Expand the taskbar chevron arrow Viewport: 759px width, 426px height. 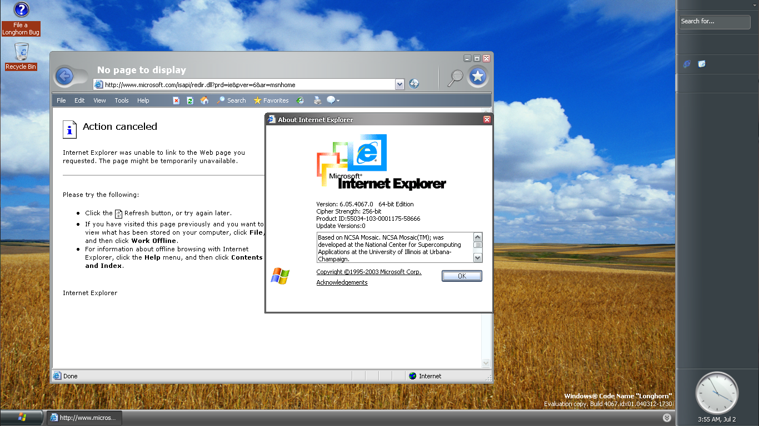[x=667, y=418]
